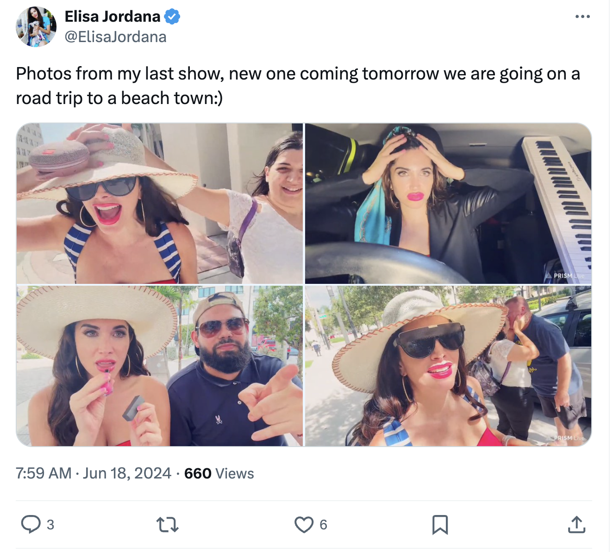Click the repost arrows icon
This screenshot has height=552, width=613.
click(167, 525)
